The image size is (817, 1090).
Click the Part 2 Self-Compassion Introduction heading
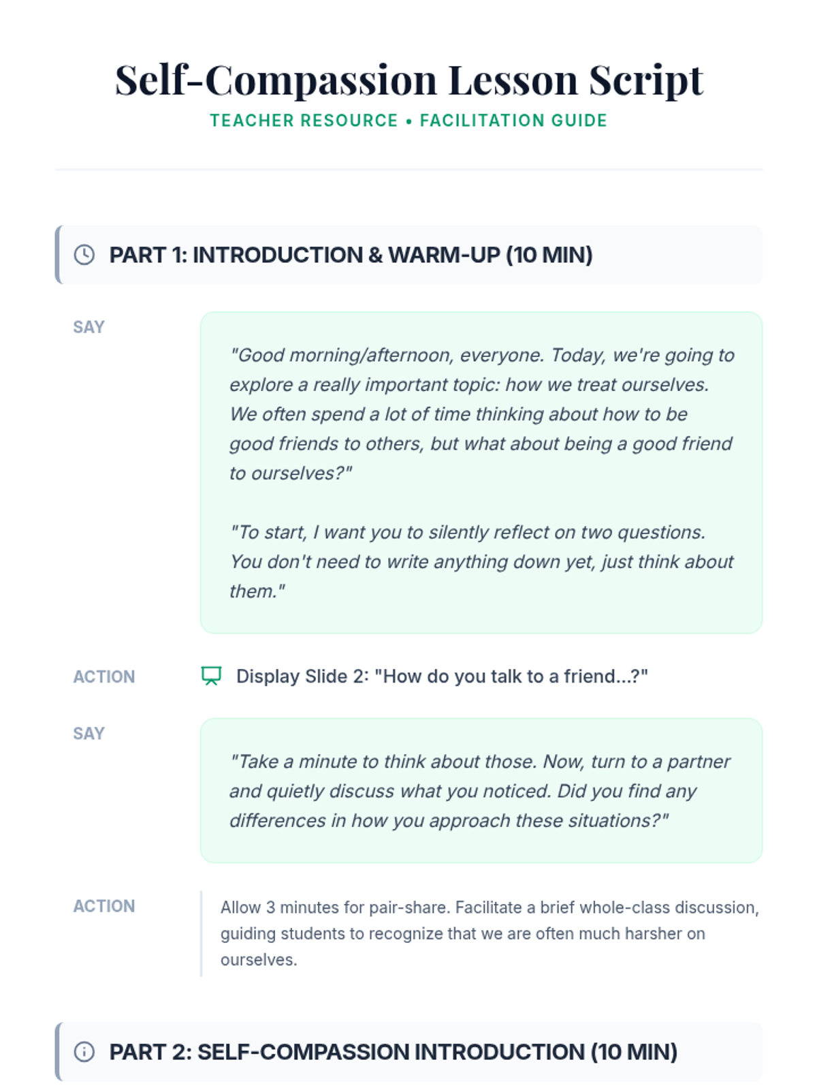[393, 1052]
